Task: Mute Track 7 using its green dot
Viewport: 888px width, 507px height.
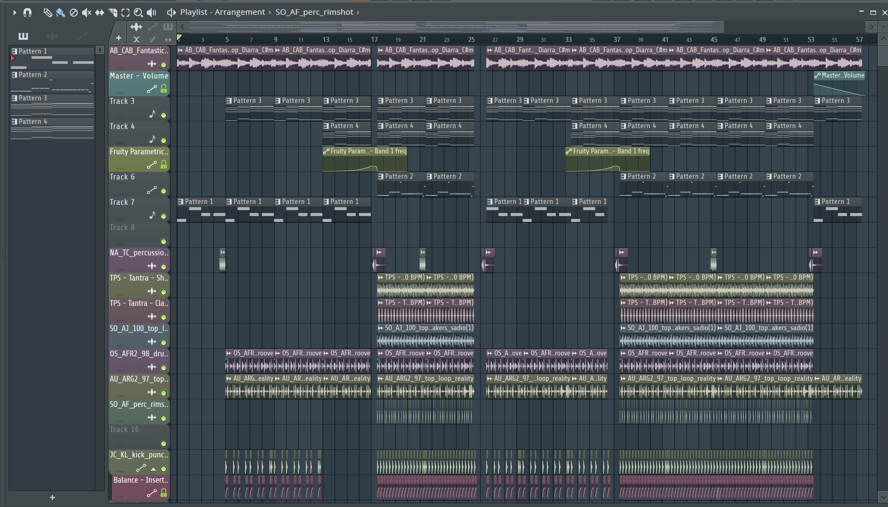Action: coord(163,216)
